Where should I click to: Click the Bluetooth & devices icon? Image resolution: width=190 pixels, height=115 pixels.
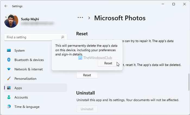tap(9, 60)
